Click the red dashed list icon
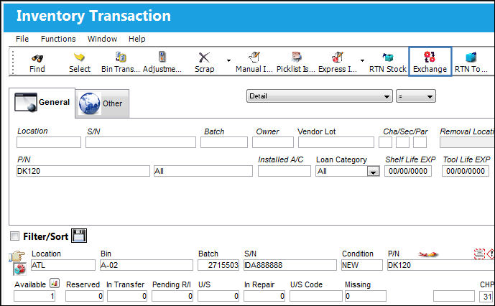Screen dimensions: 495x306 479,254
